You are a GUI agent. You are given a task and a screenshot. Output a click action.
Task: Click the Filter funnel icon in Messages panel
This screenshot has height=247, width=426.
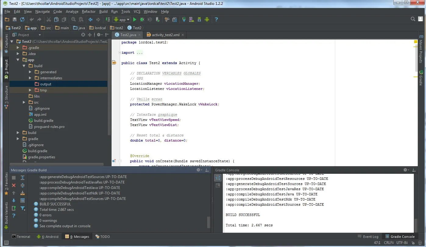pyautogui.click(x=23, y=208)
